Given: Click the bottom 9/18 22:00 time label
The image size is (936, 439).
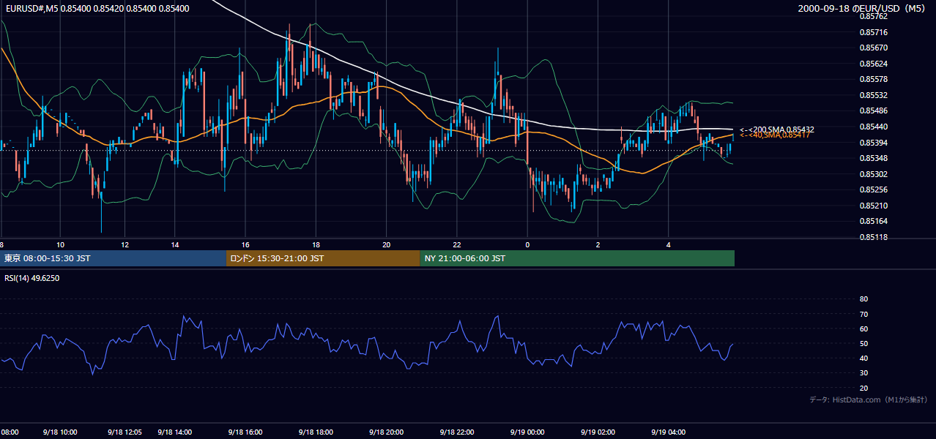Looking at the screenshot, I should coord(457,432).
